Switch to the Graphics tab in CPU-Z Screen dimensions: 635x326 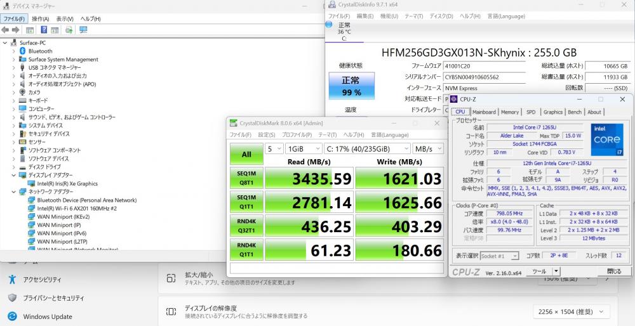553,112
